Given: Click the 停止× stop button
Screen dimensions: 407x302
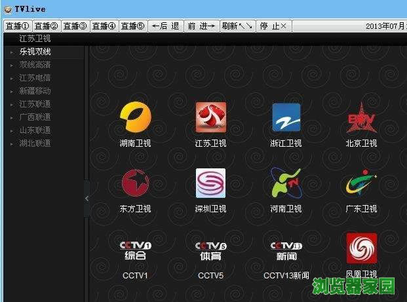Looking at the screenshot, I should [274, 26].
